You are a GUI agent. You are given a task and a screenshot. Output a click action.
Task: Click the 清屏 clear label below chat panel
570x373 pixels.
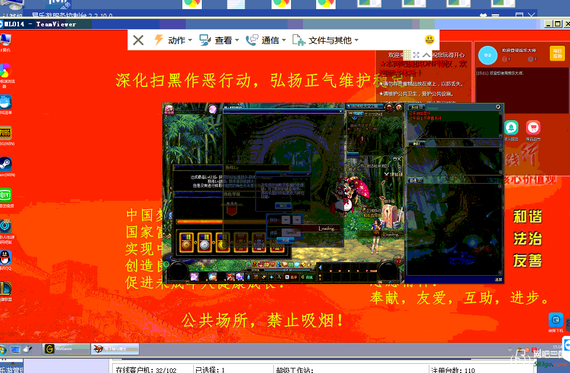498,280
